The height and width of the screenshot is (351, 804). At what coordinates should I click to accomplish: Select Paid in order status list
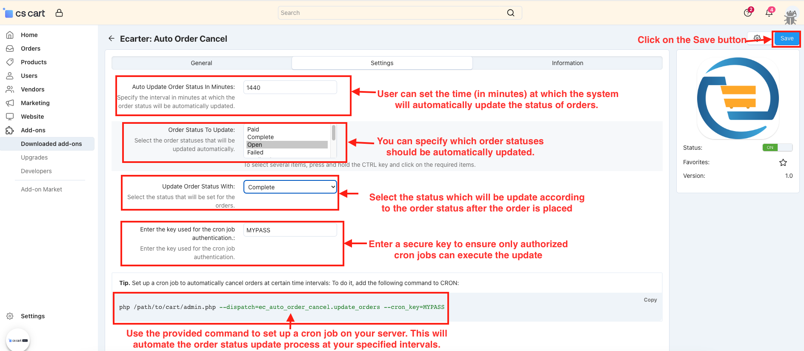287,129
